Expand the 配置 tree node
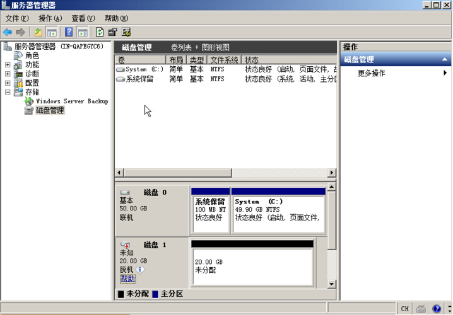 point(8,83)
